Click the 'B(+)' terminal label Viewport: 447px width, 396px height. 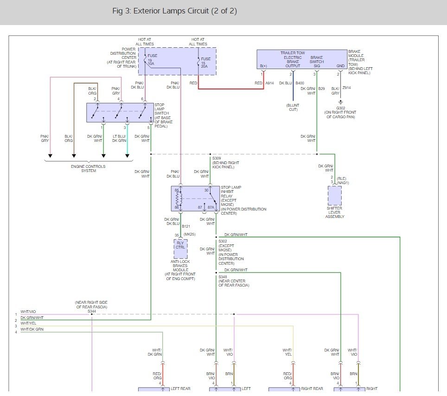(263, 66)
